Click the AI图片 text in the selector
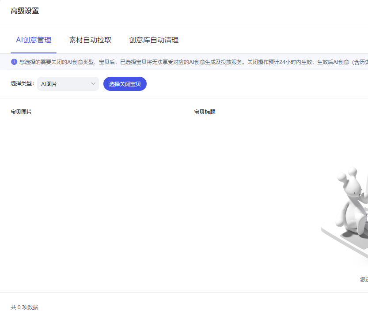This screenshot has width=368, height=311. click(x=49, y=84)
